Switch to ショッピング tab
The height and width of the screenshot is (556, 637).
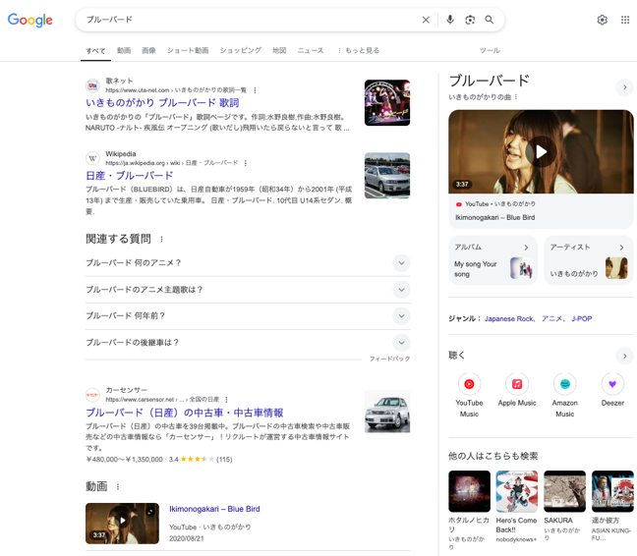241,50
